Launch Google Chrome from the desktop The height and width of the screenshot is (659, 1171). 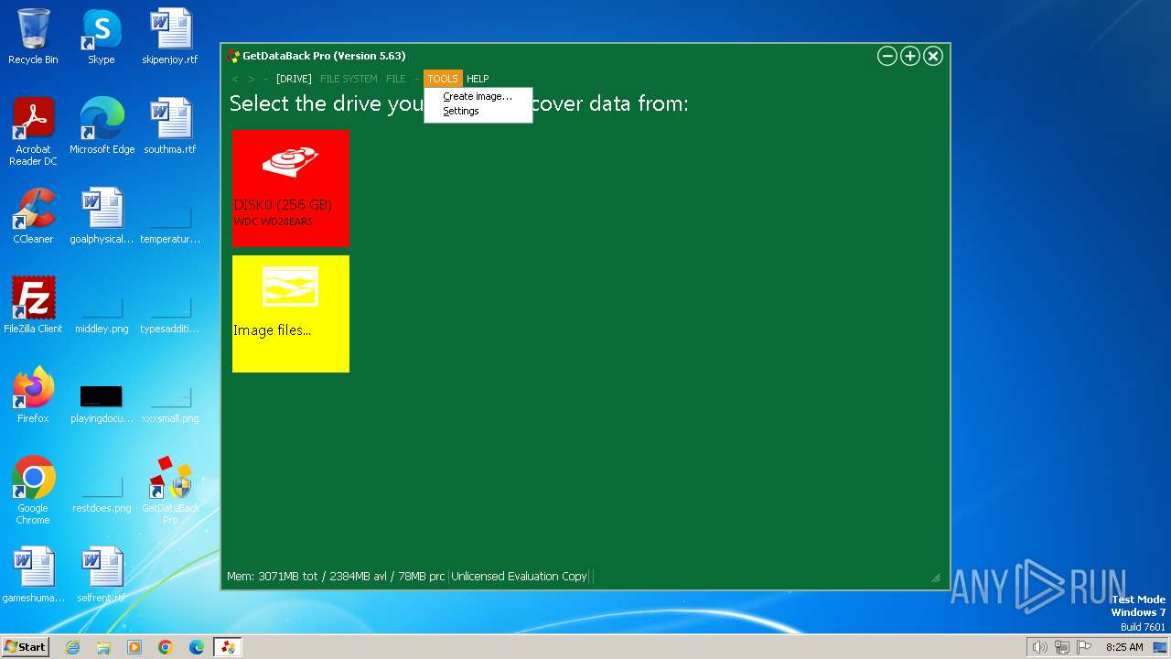click(x=33, y=491)
